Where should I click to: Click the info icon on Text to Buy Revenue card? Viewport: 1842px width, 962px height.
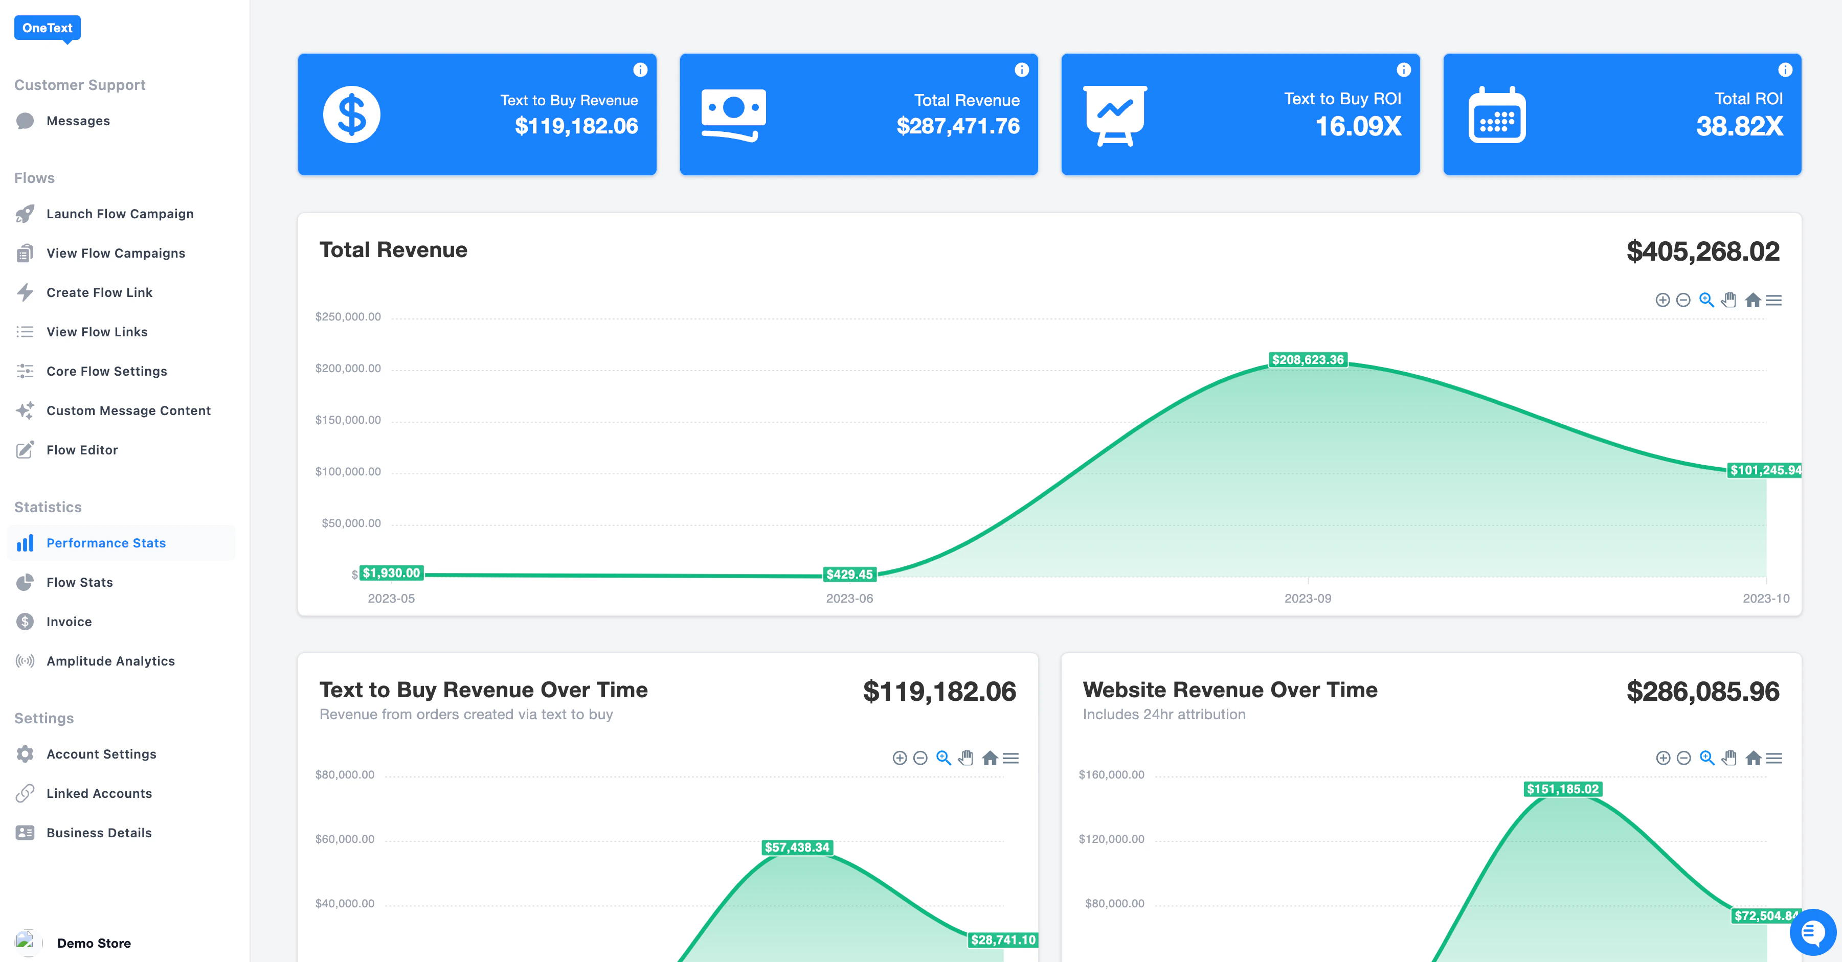640,70
